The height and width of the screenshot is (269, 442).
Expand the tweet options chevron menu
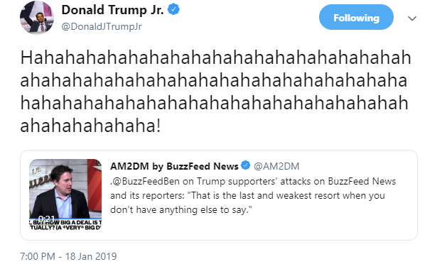coord(412,18)
